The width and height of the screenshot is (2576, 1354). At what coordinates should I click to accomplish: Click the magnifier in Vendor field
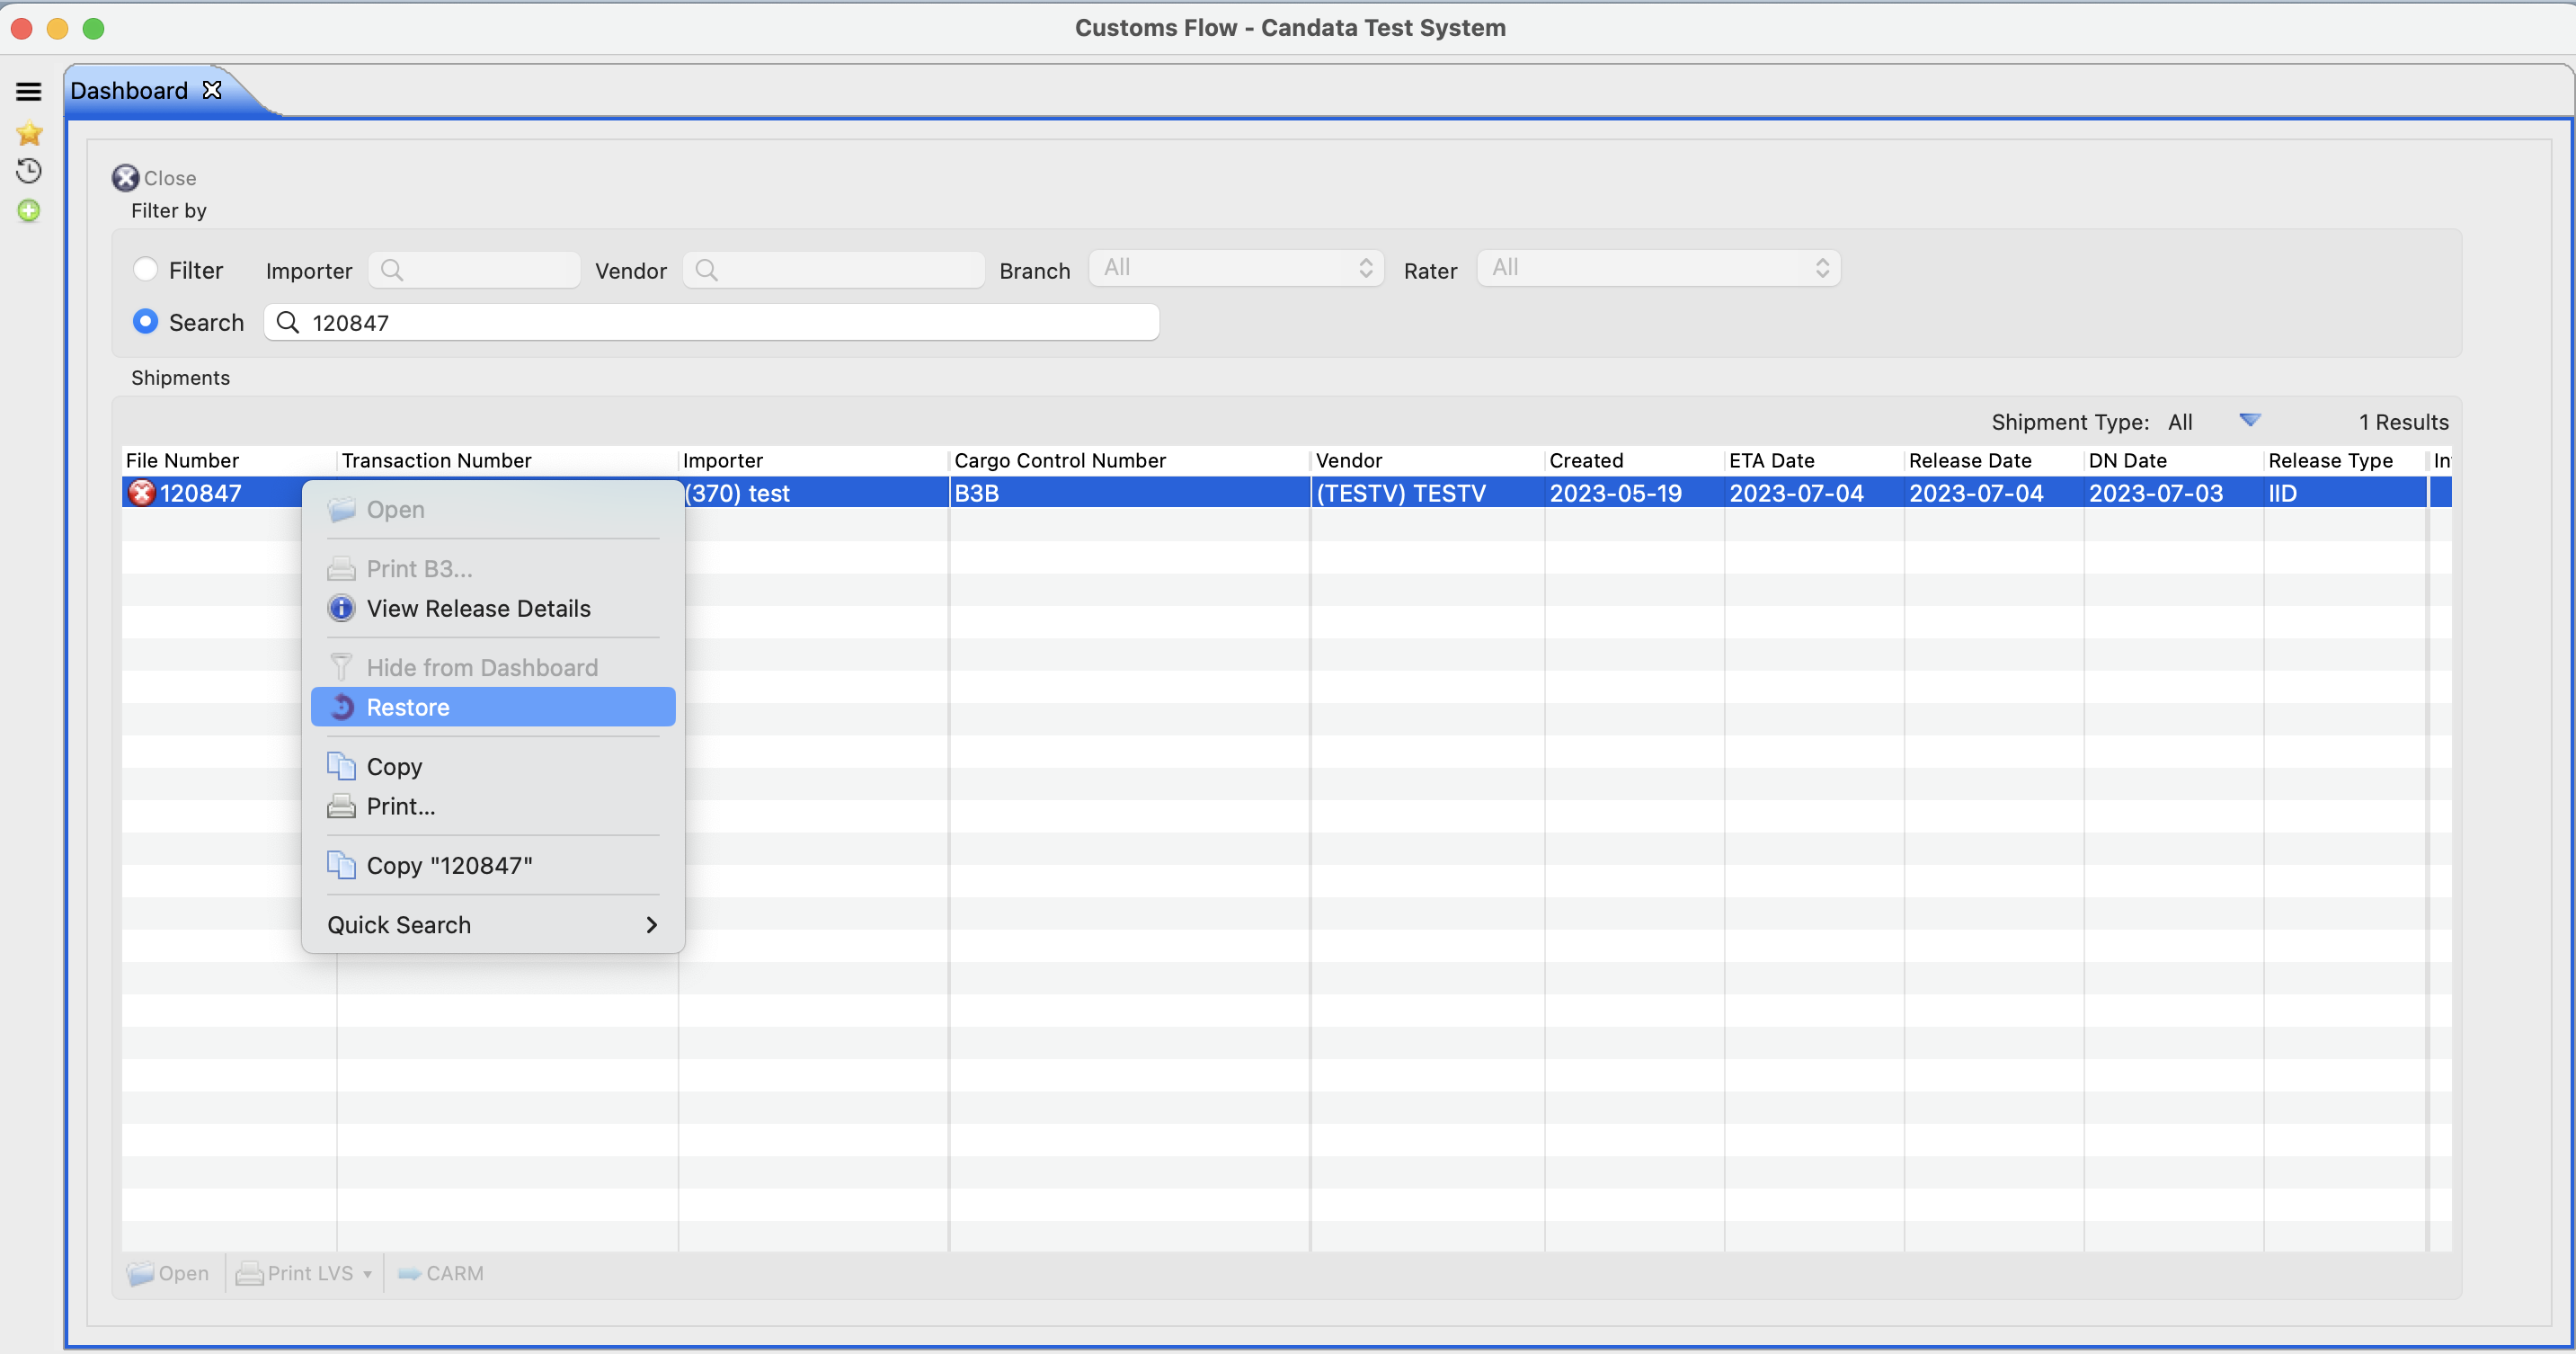click(x=706, y=270)
